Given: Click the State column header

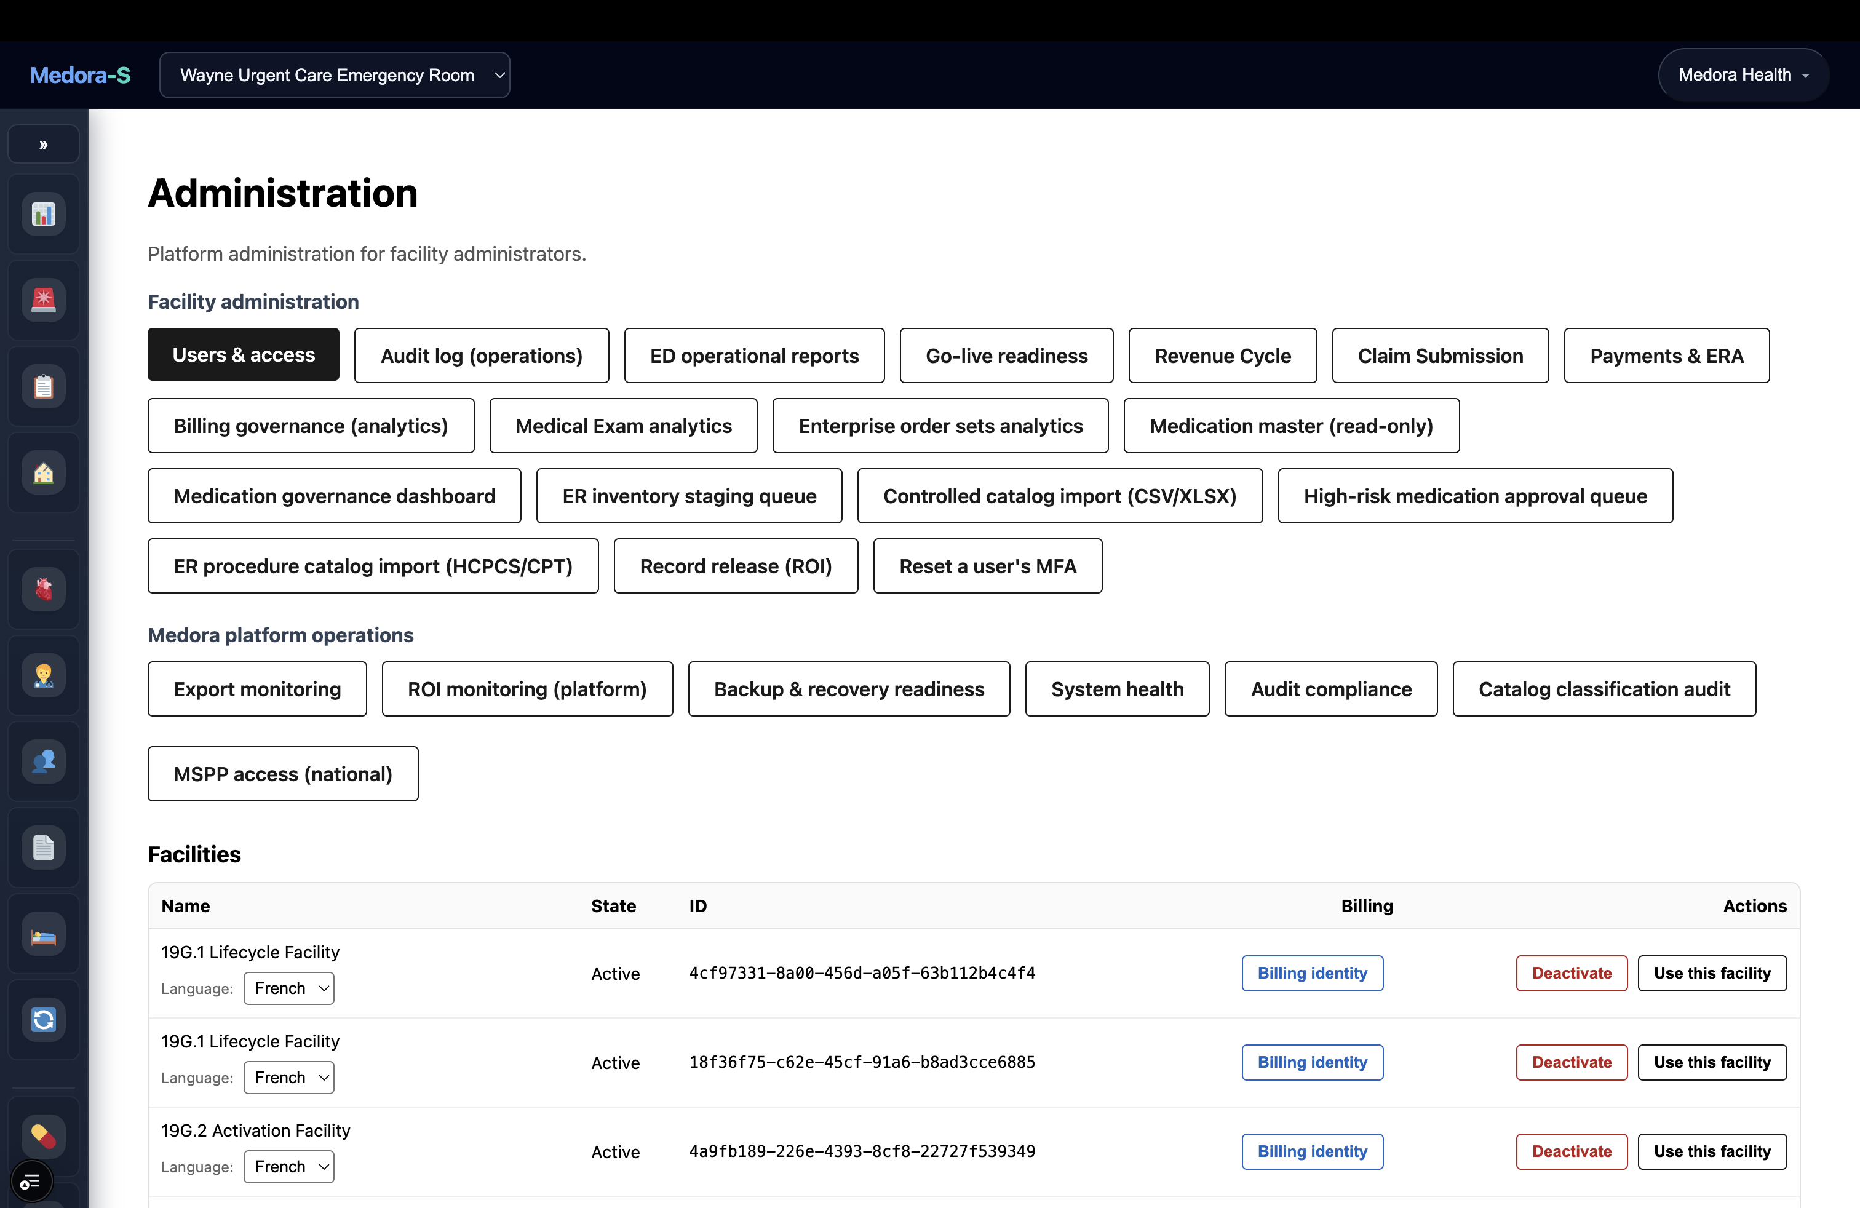Looking at the screenshot, I should pos(613,907).
